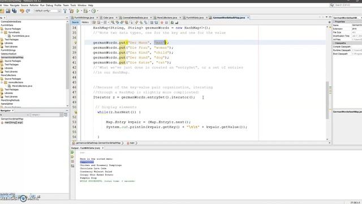Click the red Start Macro Recording icon
362x204 pixels.
162,23
